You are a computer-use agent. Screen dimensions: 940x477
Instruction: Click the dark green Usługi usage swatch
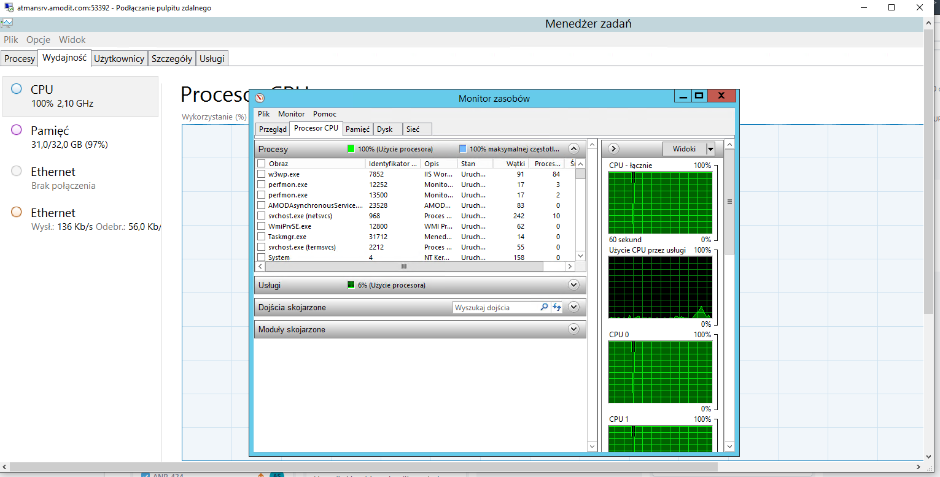coord(351,284)
